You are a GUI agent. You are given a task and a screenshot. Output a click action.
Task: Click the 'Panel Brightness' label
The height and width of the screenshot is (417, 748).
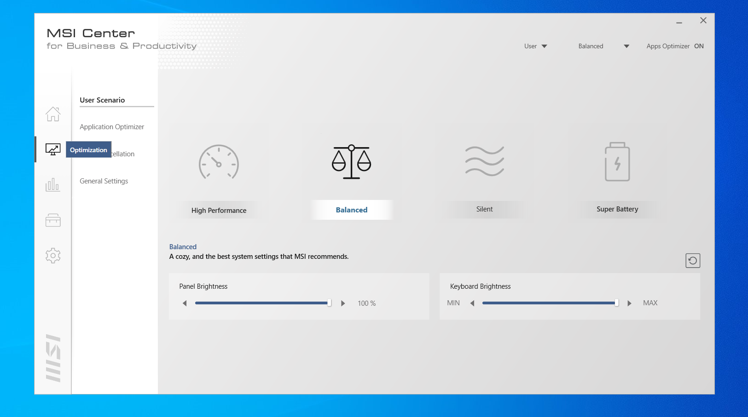click(x=203, y=286)
